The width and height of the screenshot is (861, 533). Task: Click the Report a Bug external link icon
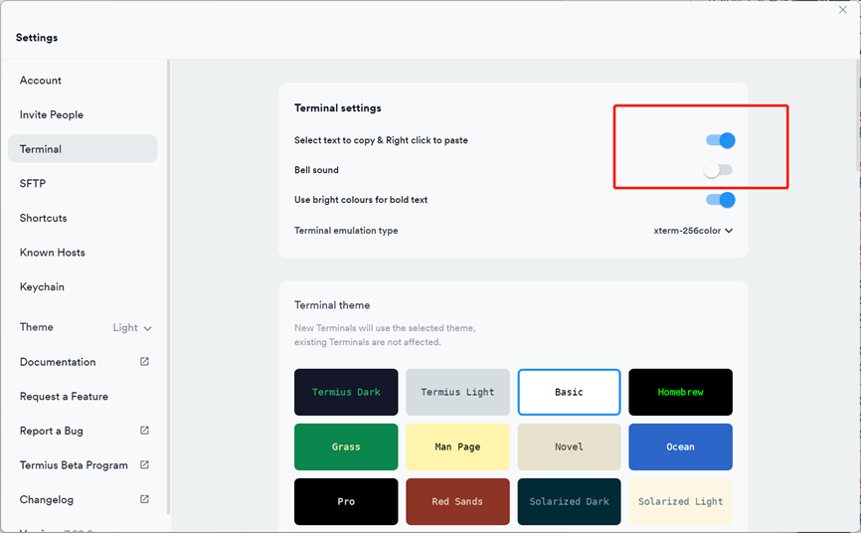click(x=144, y=431)
